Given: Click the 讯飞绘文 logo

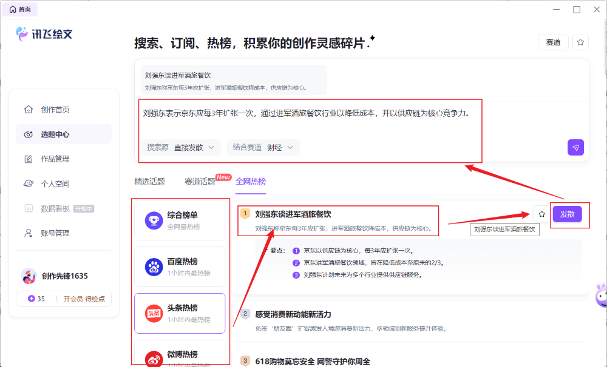Looking at the screenshot, I should coord(44,34).
